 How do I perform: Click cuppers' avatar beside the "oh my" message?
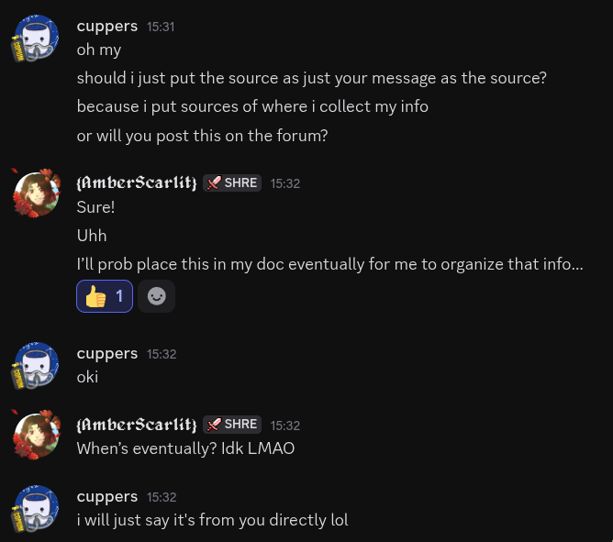click(x=37, y=39)
